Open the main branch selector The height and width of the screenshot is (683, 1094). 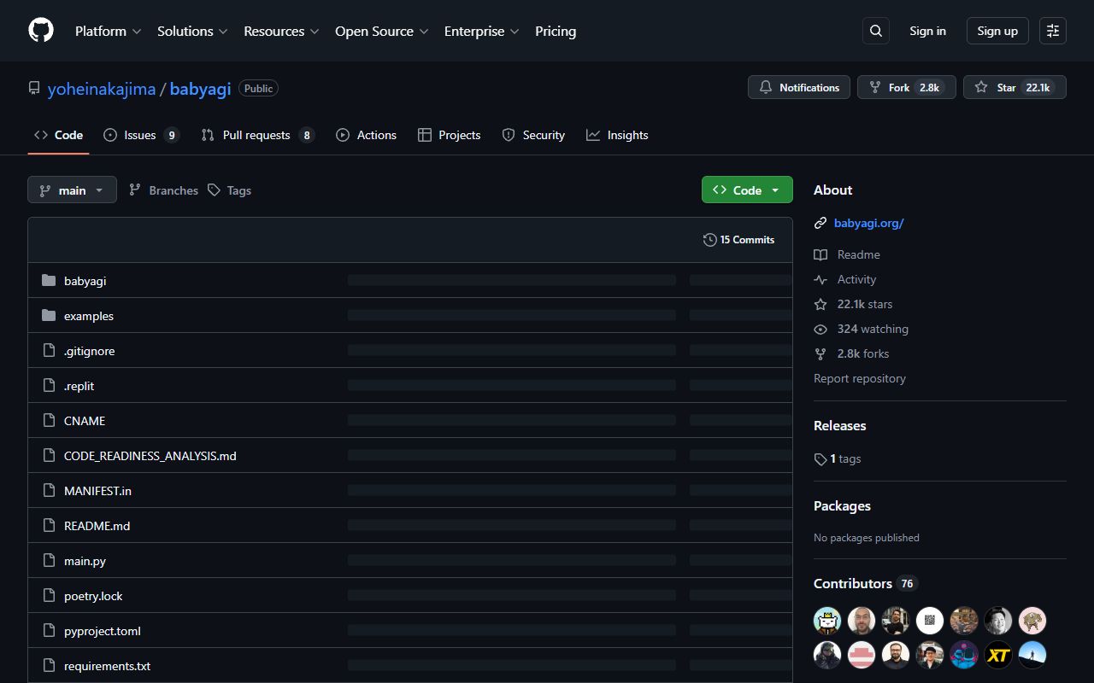tap(72, 190)
